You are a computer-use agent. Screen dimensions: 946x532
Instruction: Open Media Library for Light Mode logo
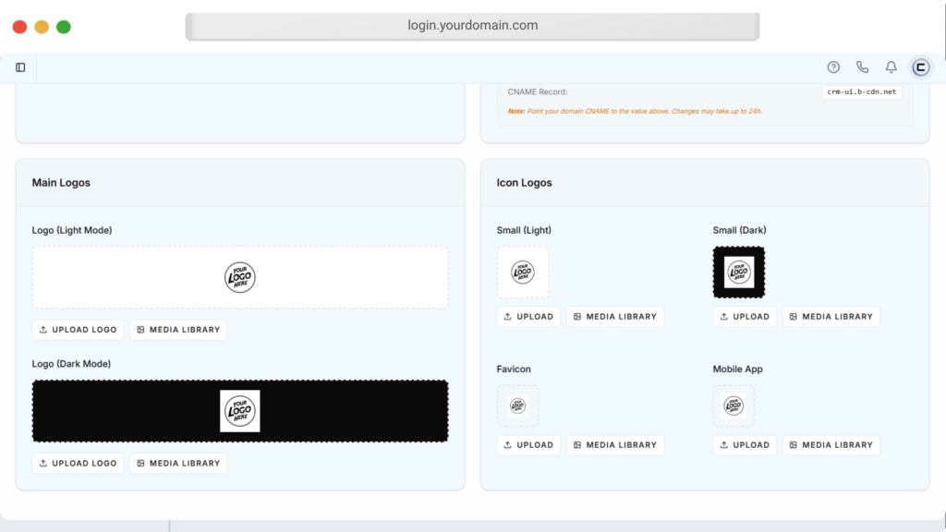point(177,330)
